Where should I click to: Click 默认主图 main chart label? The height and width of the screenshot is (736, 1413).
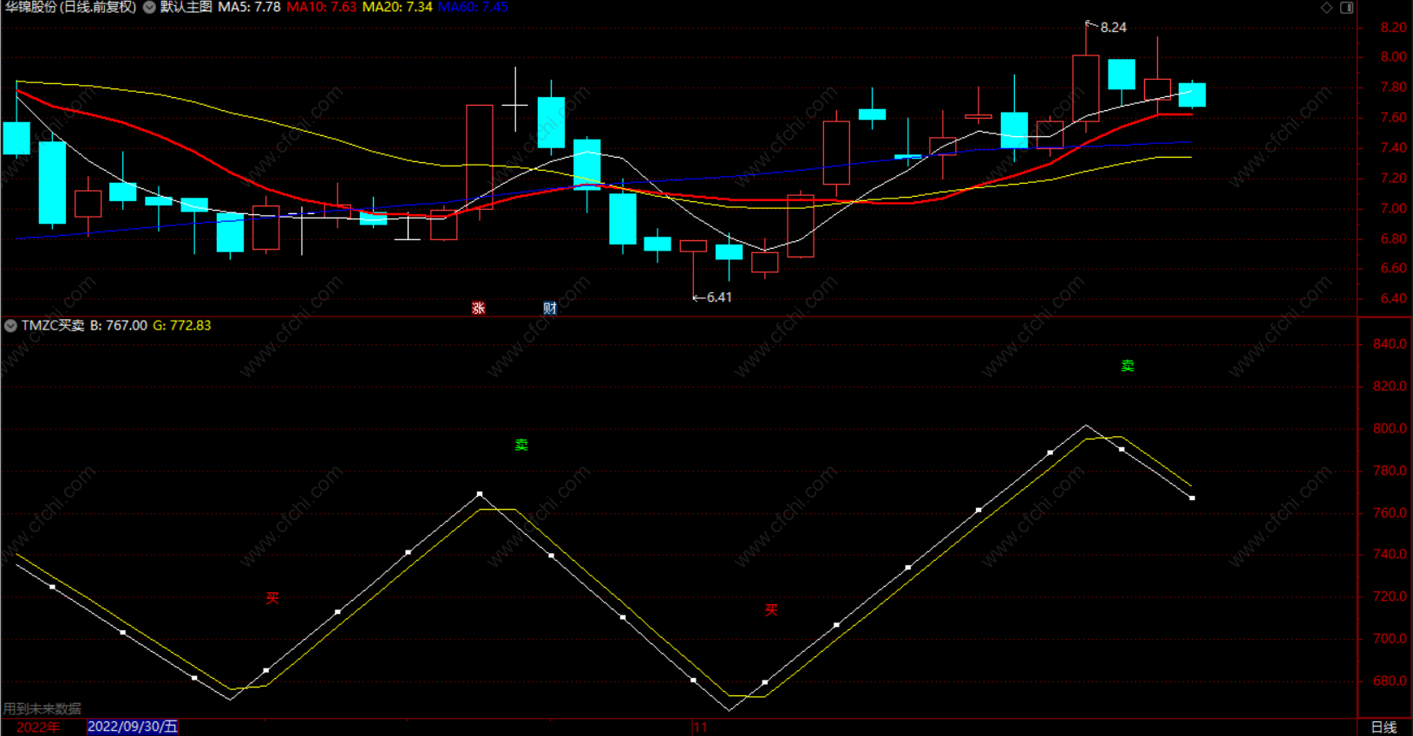186,7
